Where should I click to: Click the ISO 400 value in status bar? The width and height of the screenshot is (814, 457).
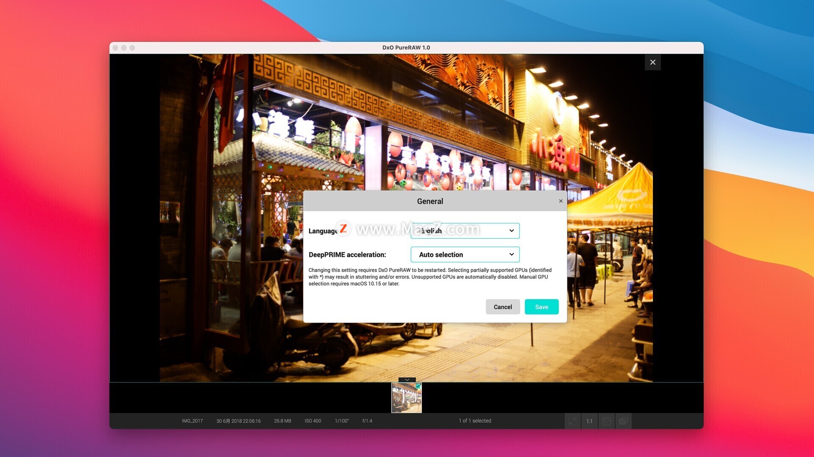coord(313,421)
